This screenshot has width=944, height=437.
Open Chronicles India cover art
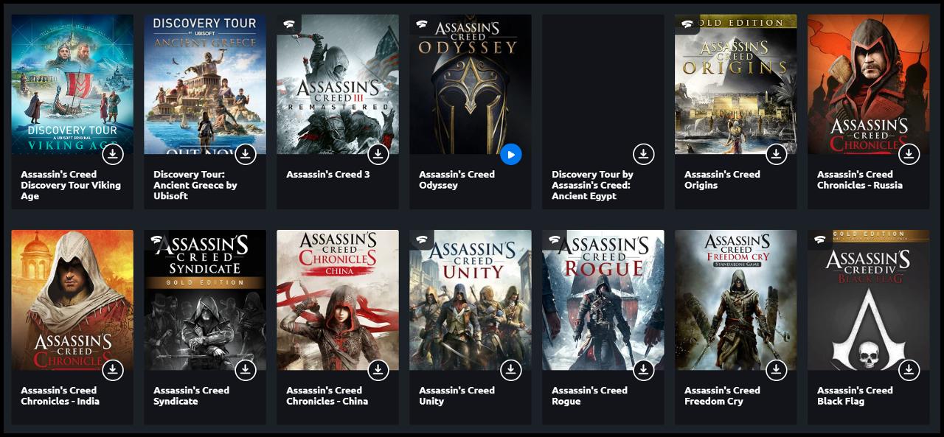point(72,300)
